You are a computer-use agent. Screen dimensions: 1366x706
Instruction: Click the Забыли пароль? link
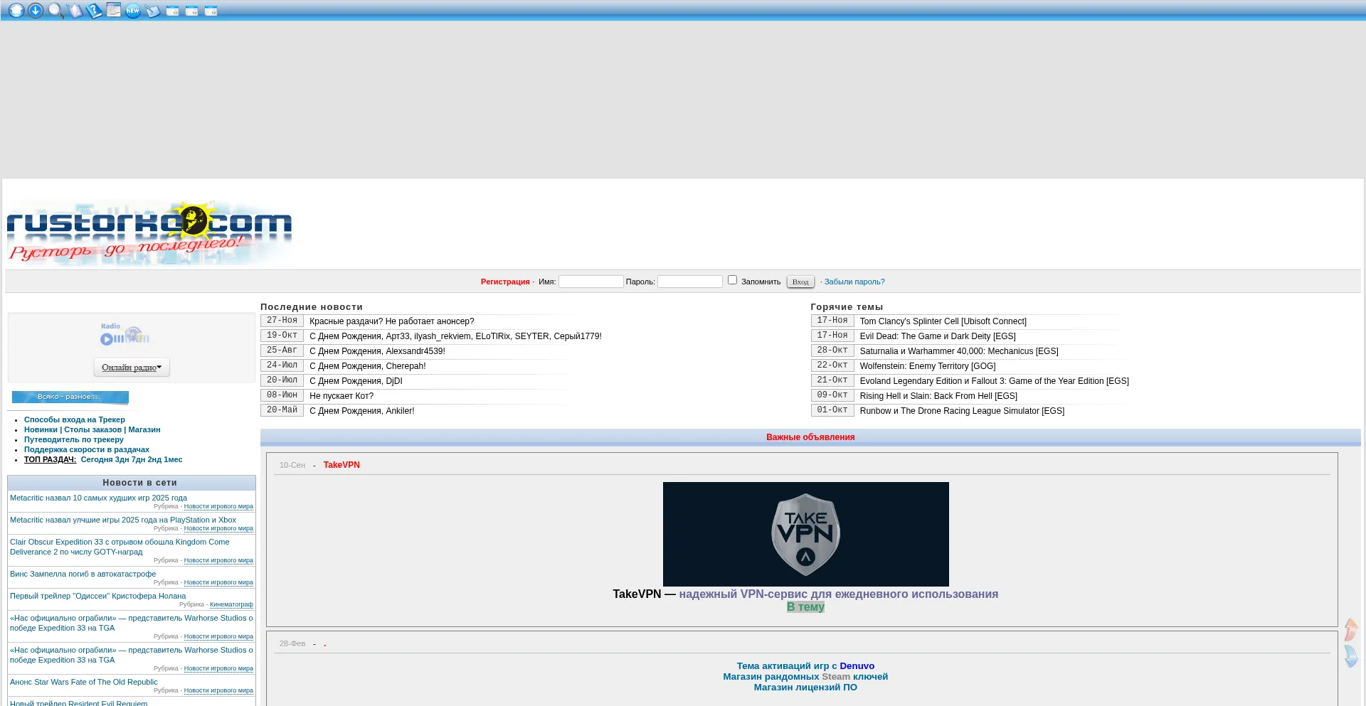(854, 282)
